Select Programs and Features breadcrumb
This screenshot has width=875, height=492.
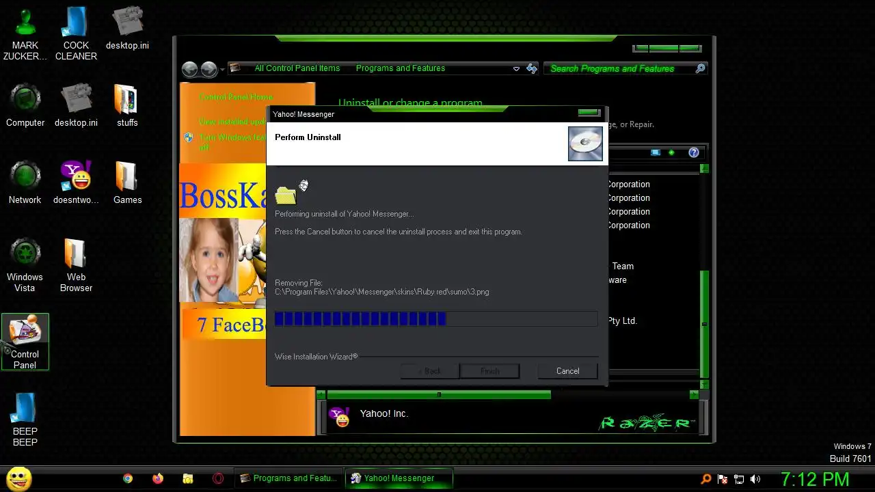[400, 68]
